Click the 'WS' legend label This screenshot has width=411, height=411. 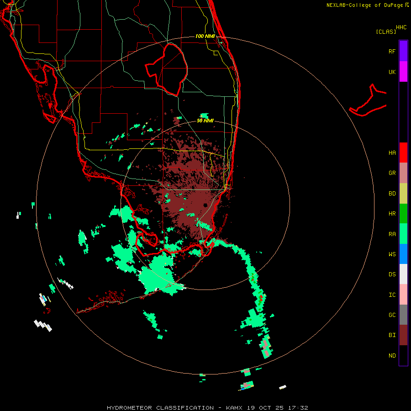392,254
